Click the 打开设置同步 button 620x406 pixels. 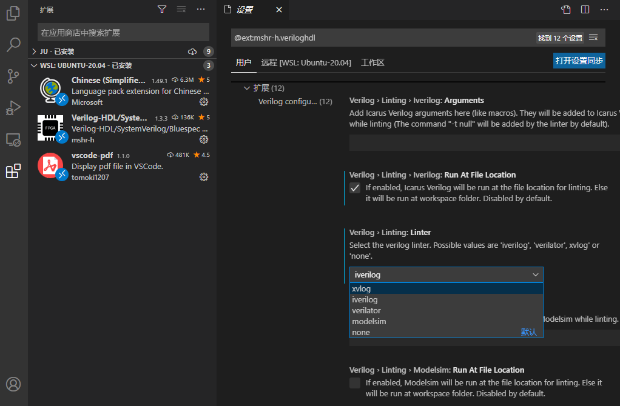(x=579, y=61)
